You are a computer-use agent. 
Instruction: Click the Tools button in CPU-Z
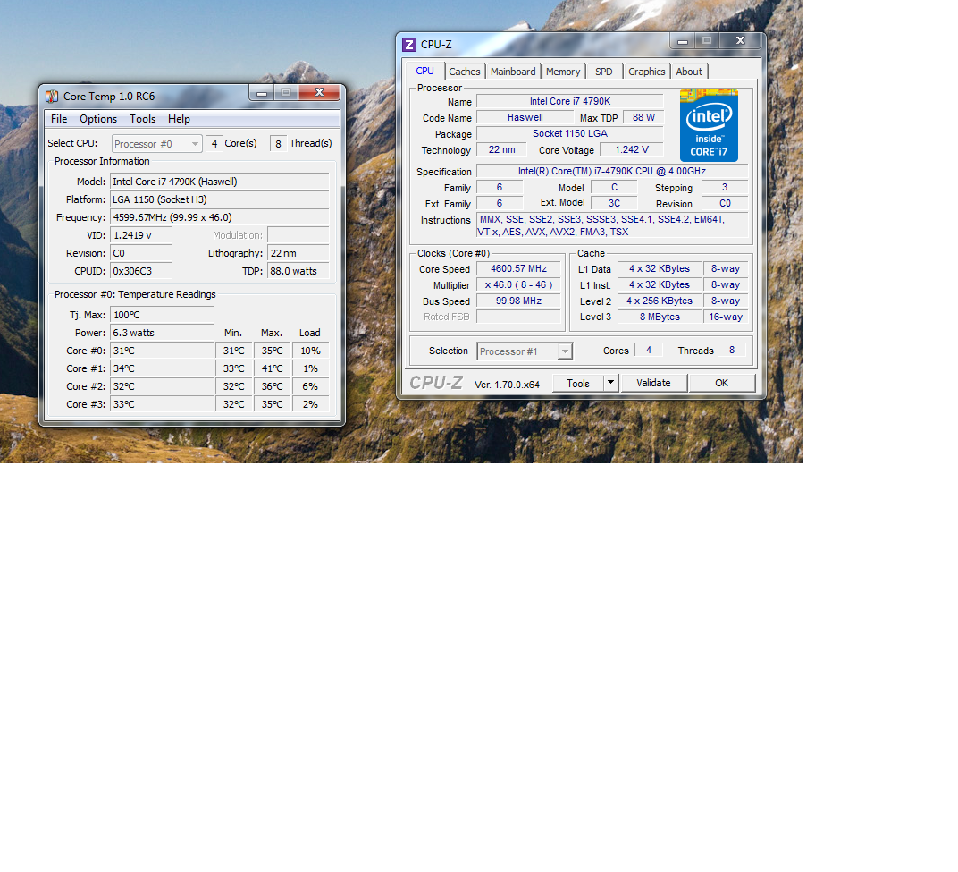pos(578,384)
